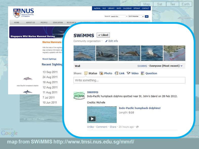Open the NUS Websites search scope dropdown

coord(136,16)
